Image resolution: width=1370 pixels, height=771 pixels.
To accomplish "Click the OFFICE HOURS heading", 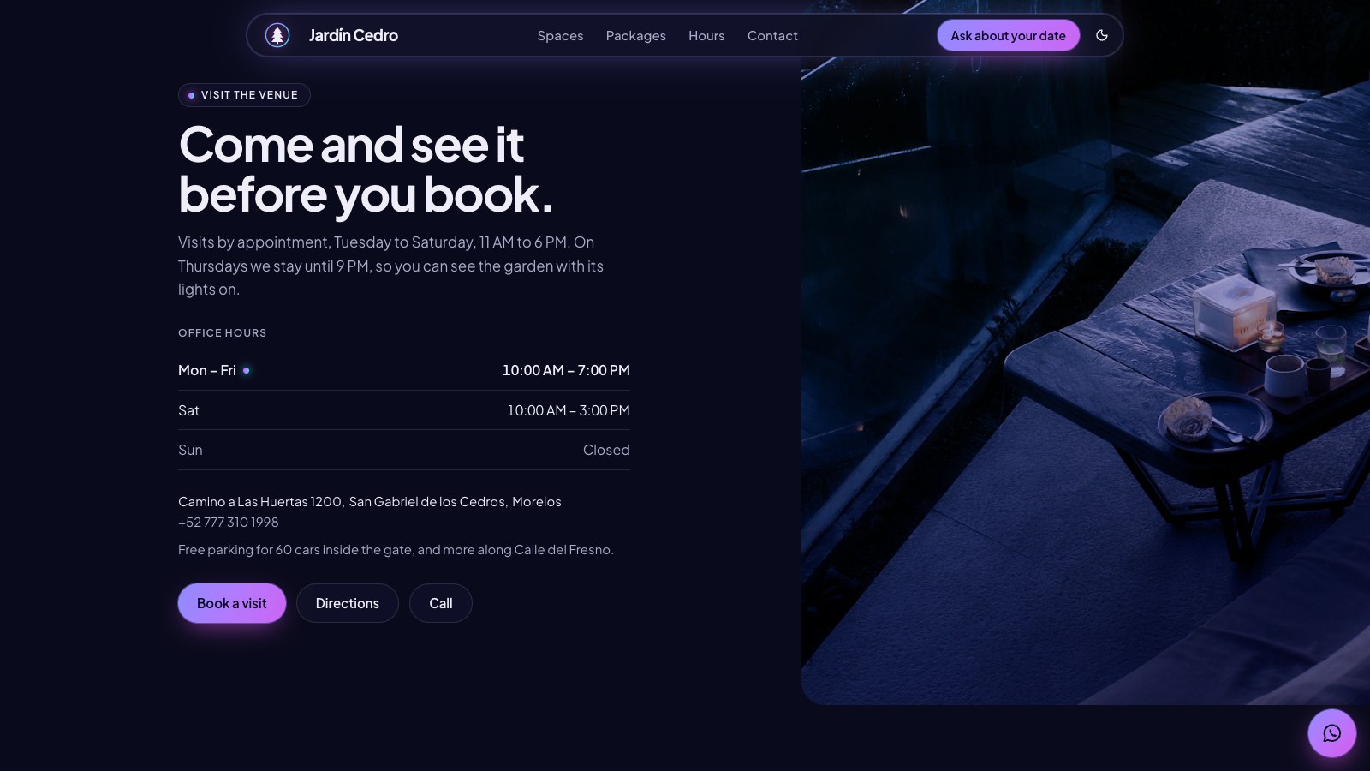I will click(x=222, y=332).
